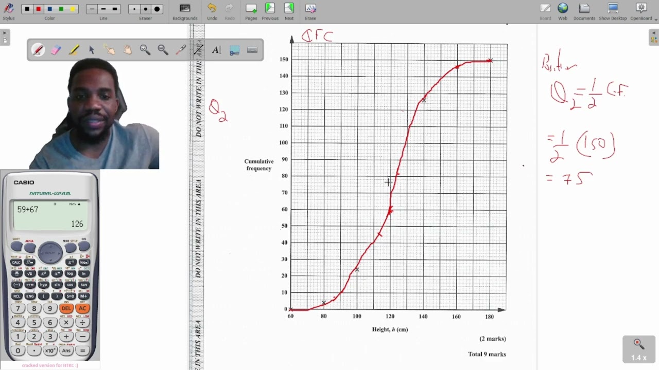This screenshot has width=659, height=370.
Task: Click the webcam video overlay
Action: click(x=94, y=114)
